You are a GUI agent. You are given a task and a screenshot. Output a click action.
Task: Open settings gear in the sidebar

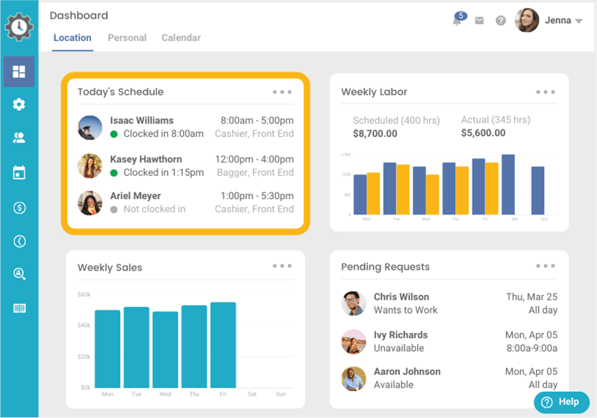[x=19, y=105]
